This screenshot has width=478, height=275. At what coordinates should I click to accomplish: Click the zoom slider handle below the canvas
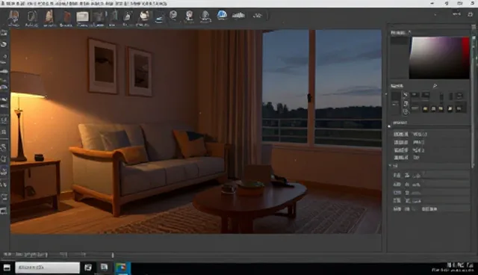pos(113,255)
